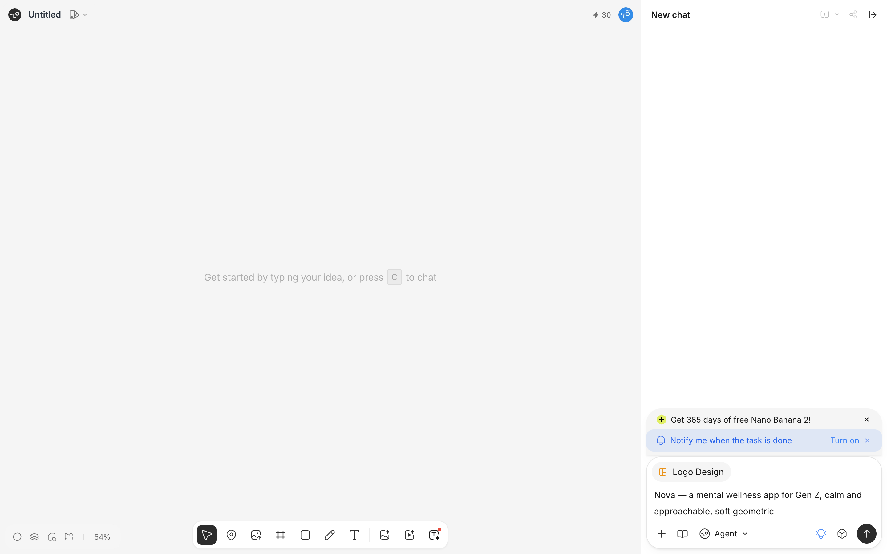This screenshot has width=887, height=554.
Task: Start a new chat with plus icon
Action: coord(824,15)
